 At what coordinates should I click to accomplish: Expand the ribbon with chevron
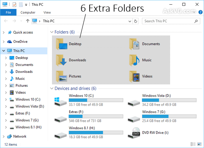[194, 12]
